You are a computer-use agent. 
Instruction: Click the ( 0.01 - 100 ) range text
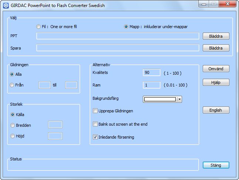coord(176,85)
